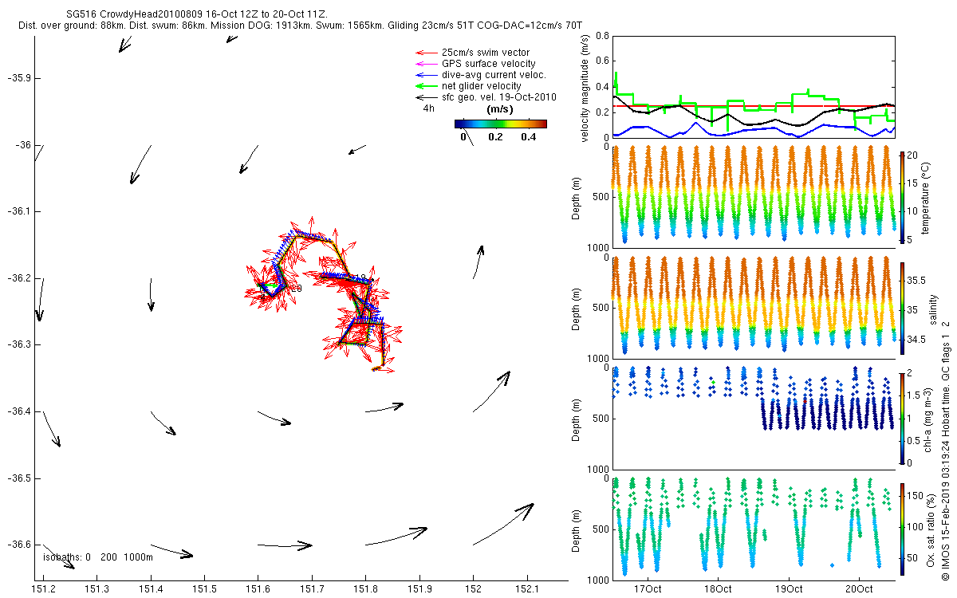Click the longitude tick label 151.2
This screenshot has height=598, width=957.
(x=43, y=588)
